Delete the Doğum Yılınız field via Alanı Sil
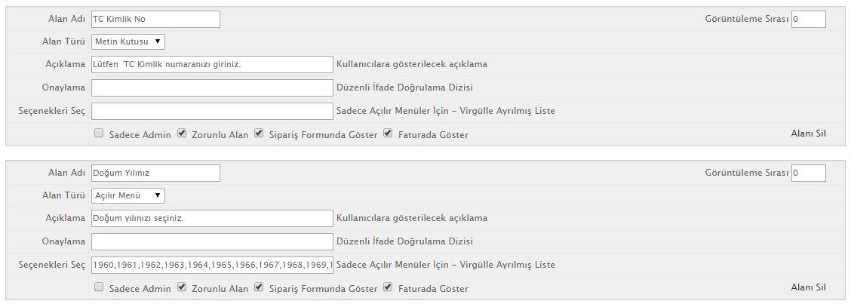Image resolution: width=851 pixels, height=307 pixels. pos(808,287)
